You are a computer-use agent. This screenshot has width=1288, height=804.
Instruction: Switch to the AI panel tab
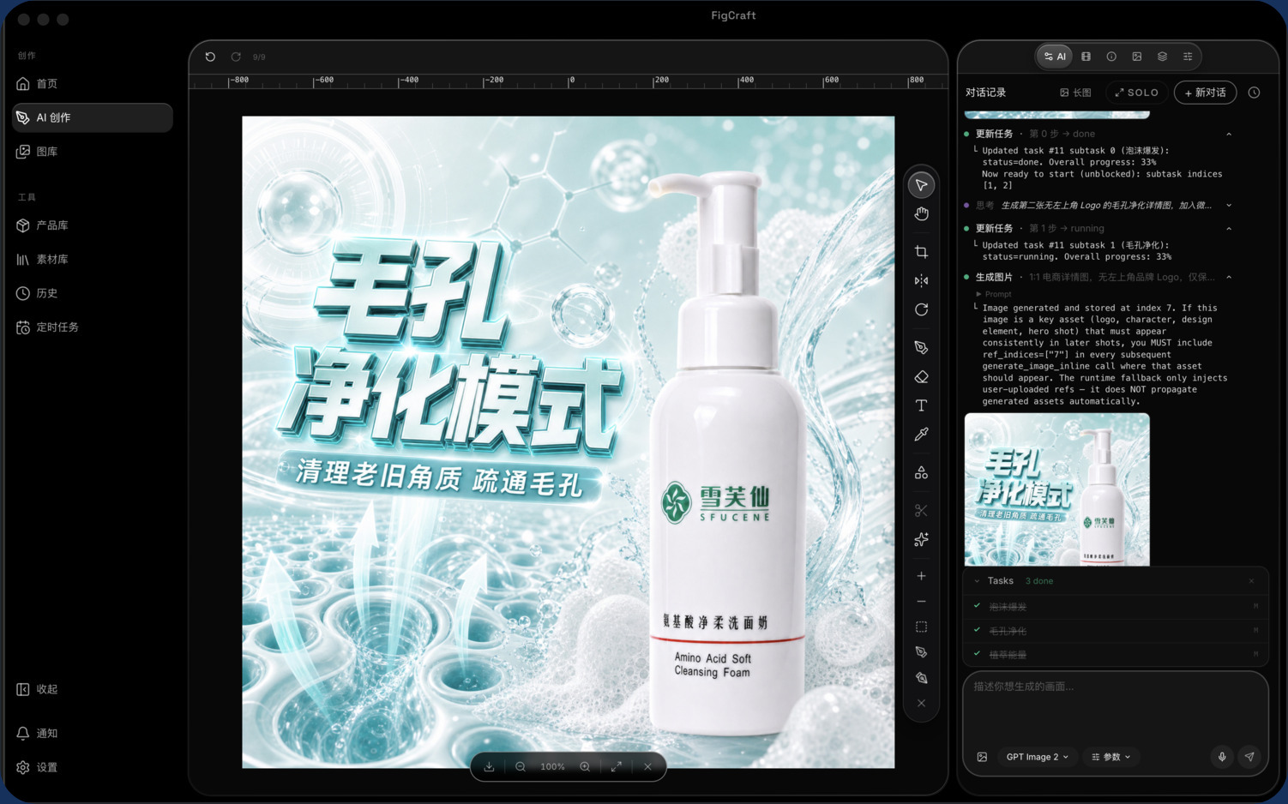[1055, 57]
